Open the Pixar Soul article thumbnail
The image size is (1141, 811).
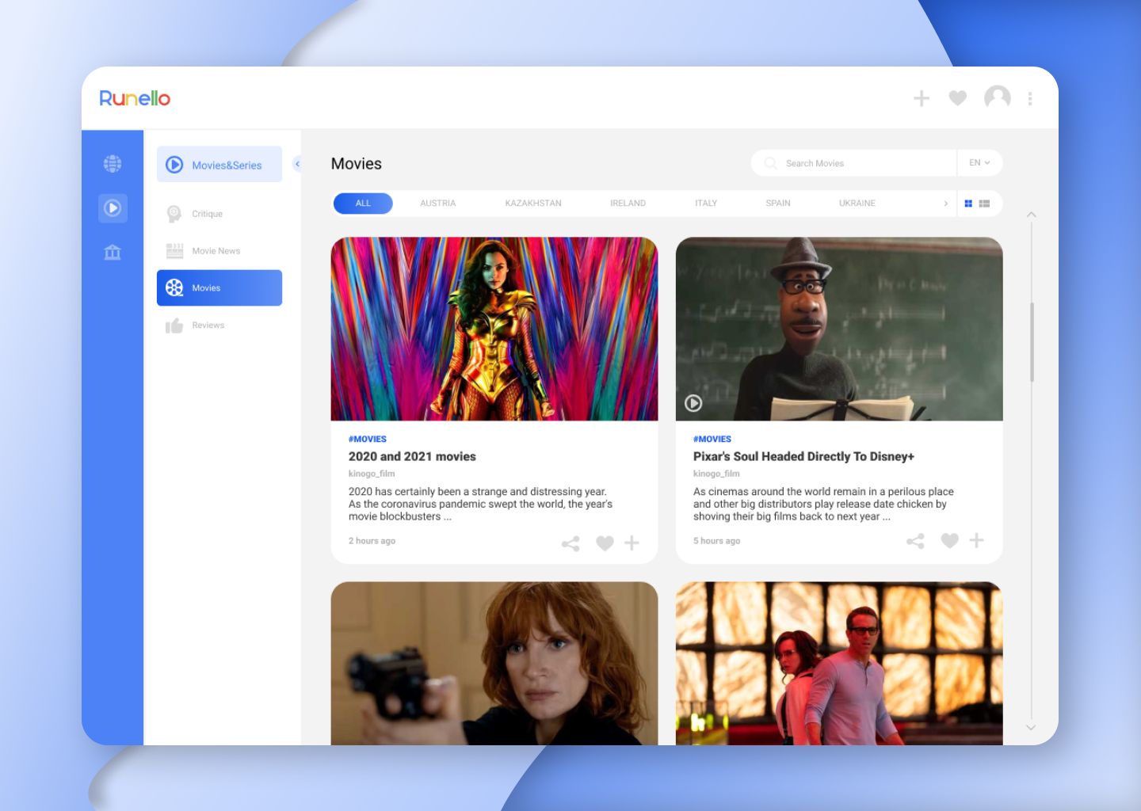coord(839,329)
